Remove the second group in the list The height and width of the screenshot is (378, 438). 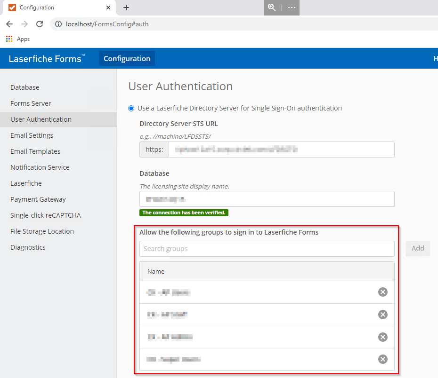(383, 315)
